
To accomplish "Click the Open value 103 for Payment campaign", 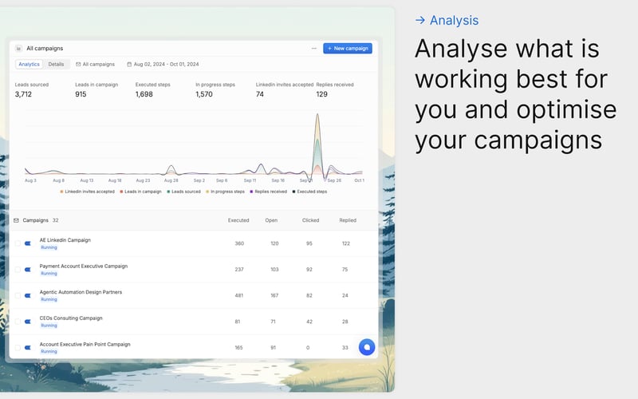I will [274, 270].
